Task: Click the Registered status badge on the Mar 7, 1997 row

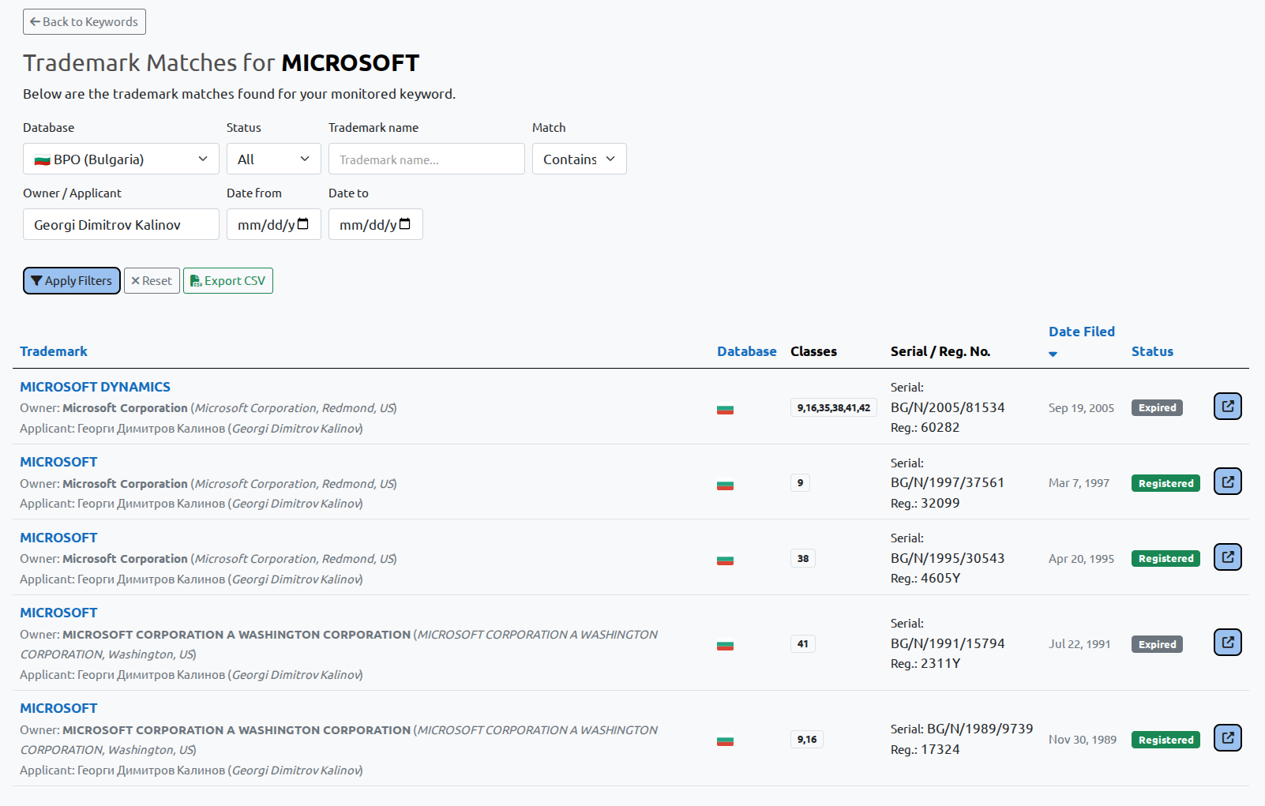Action: pyautogui.click(x=1165, y=482)
